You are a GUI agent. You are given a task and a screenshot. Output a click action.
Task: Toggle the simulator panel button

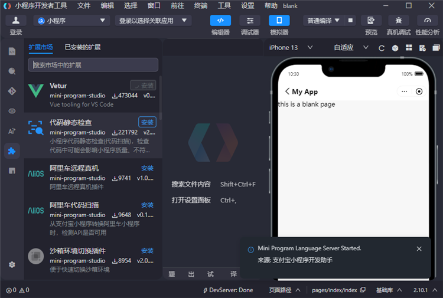coord(279,21)
